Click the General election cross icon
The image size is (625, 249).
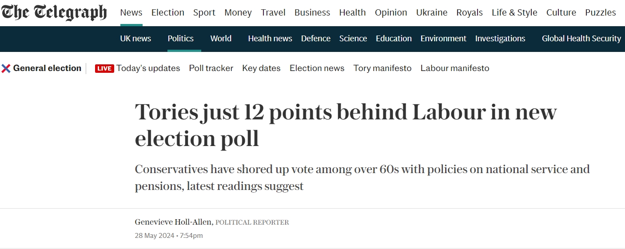tap(6, 68)
